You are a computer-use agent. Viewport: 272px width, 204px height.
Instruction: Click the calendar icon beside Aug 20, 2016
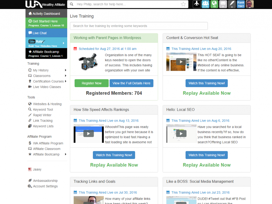[x=168, y=49]
